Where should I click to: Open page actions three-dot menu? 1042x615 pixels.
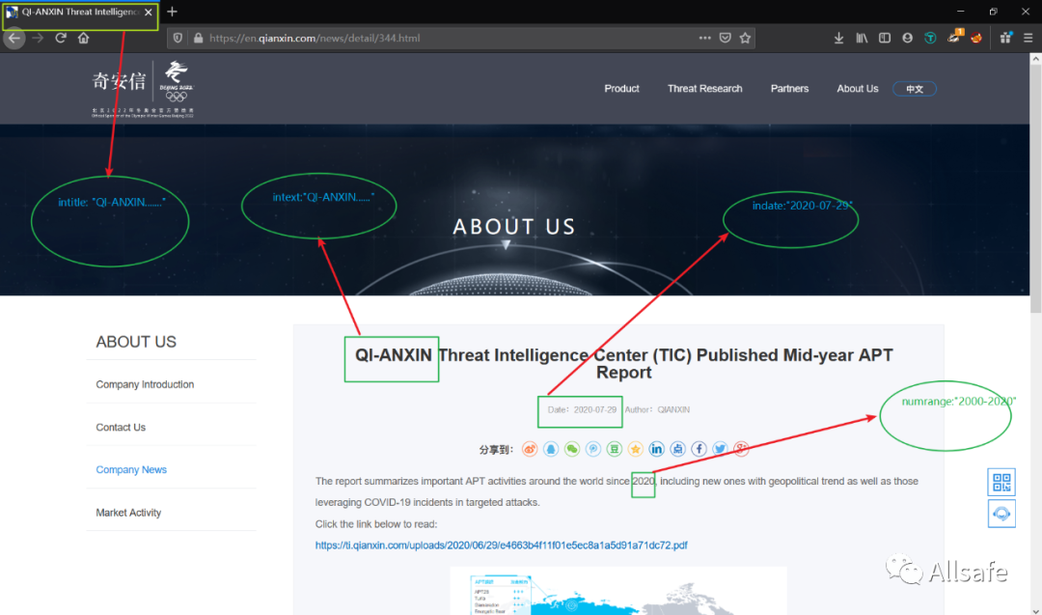(x=704, y=38)
